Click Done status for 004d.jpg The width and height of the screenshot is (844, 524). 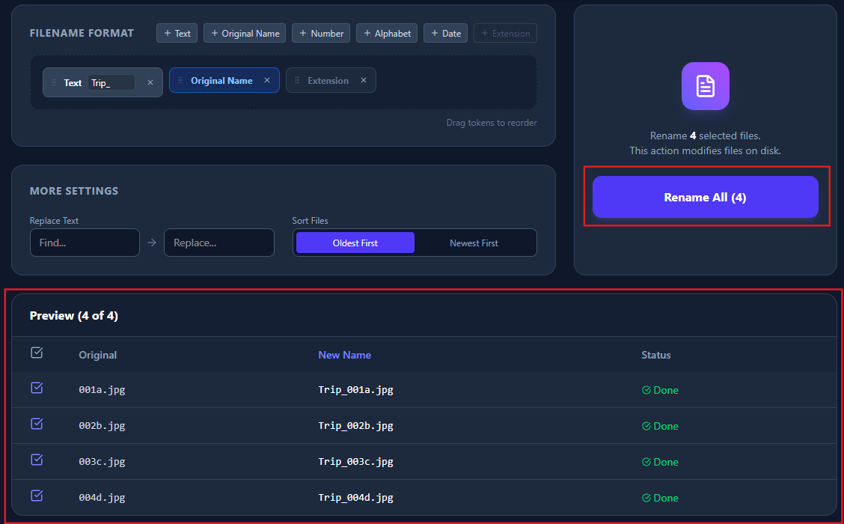point(661,498)
